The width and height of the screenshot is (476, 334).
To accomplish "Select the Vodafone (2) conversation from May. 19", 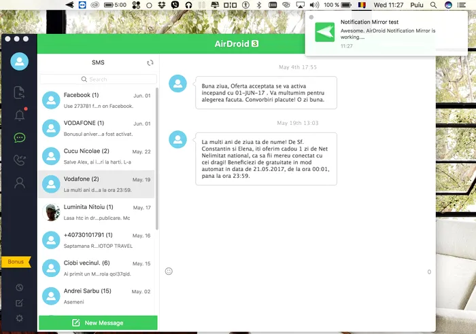I will [x=97, y=184].
